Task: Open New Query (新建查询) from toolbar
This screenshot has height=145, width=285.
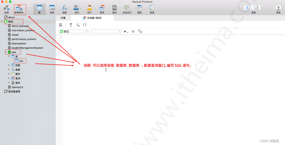Action: pos(19,9)
